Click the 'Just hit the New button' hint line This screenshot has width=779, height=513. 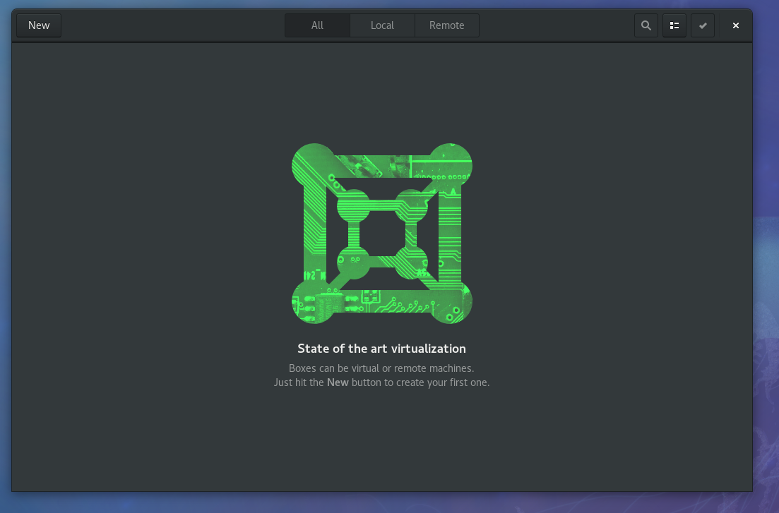tap(381, 382)
